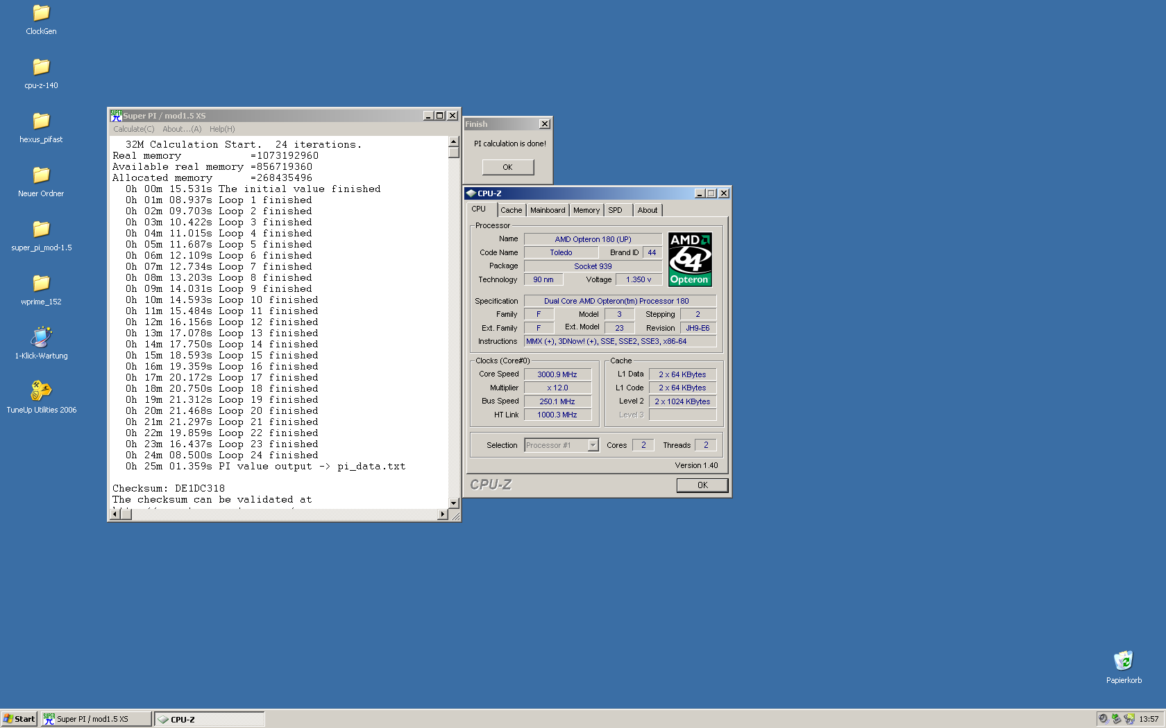Switch to the Mainboard tab in CPU-Z
Viewport: 1166px width, 728px height.
click(548, 210)
